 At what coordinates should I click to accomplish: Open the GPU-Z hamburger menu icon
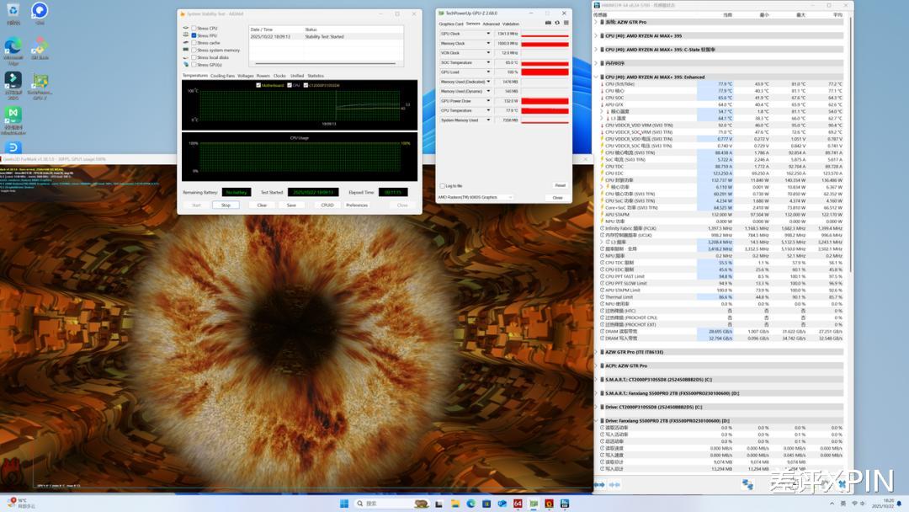pyautogui.click(x=565, y=24)
